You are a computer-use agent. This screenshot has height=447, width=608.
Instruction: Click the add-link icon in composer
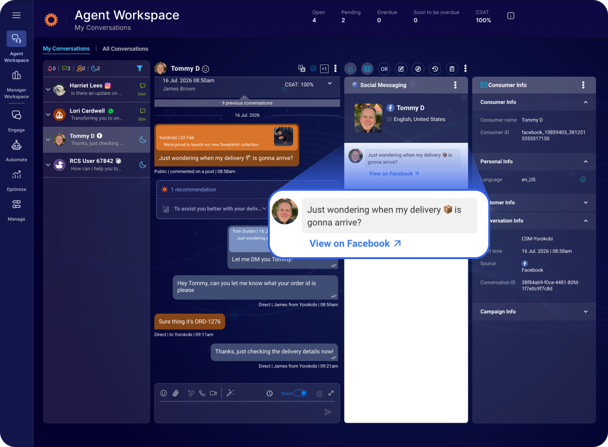[x=191, y=393]
